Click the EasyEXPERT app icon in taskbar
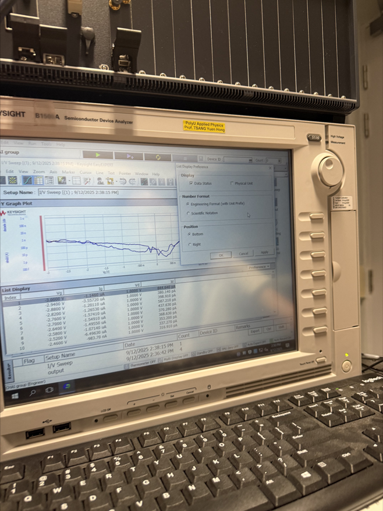The width and height of the screenshot is (383, 511). click(68, 387)
